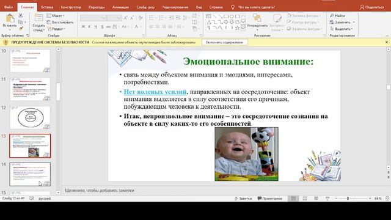Screen dimensions: 391x220
Task: Open the Переходы tab
Action: (x=97, y=7)
